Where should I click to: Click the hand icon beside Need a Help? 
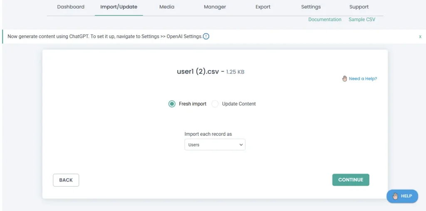[344, 79]
